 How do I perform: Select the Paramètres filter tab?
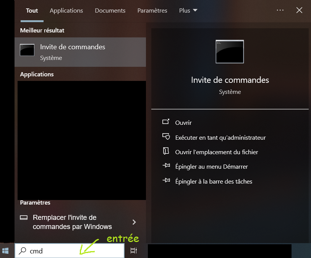(x=152, y=11)
